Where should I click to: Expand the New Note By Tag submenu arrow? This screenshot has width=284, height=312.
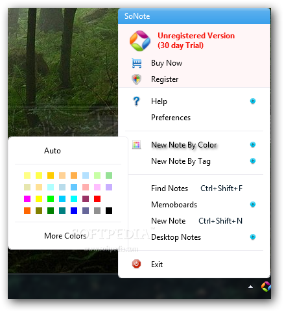click(x=253, y=161)
